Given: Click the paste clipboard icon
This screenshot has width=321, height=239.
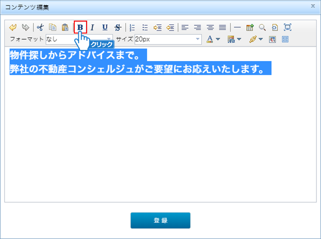Looking at the screenshot, I should (x=65, y=28).
